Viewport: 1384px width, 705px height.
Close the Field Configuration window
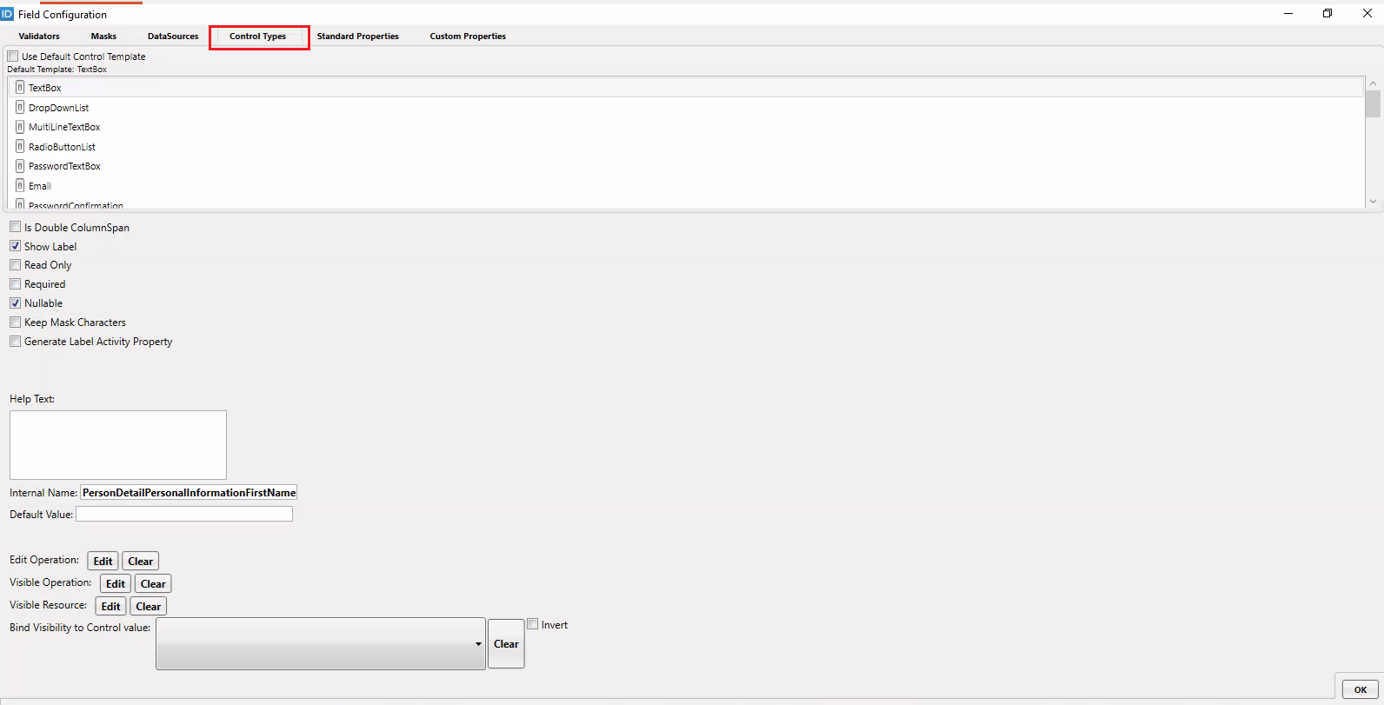(x=1367, y=13)
